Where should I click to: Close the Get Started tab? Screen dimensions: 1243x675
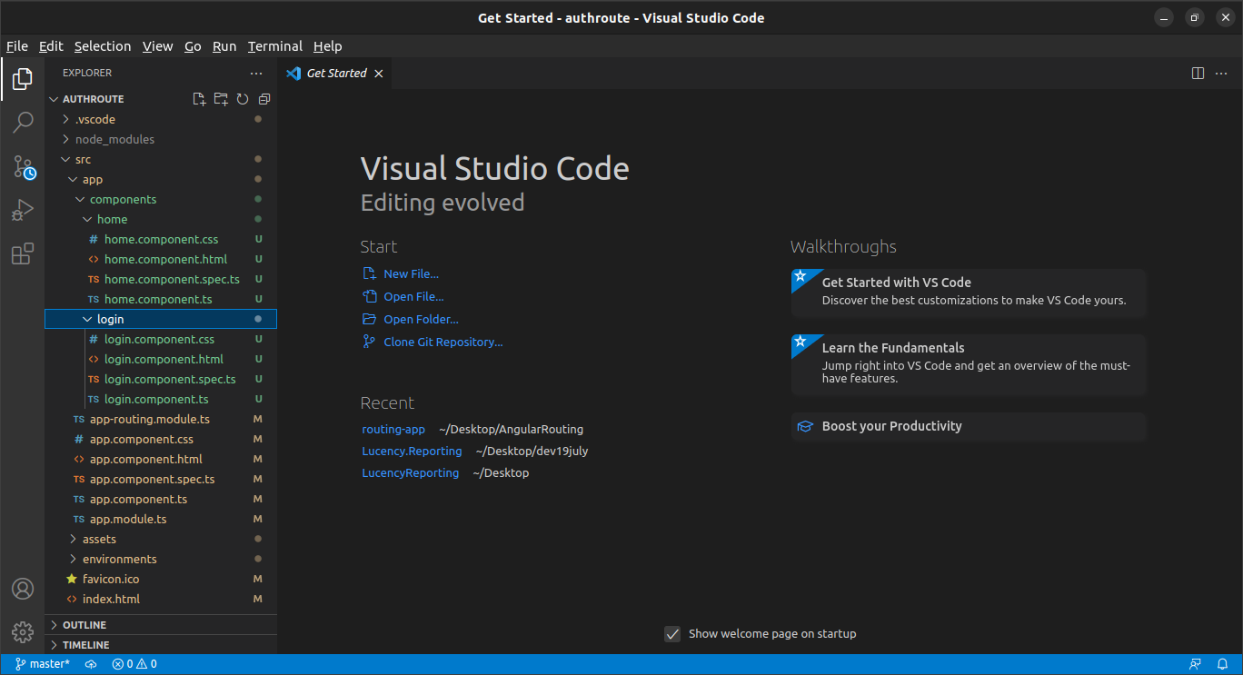point(379,74)
